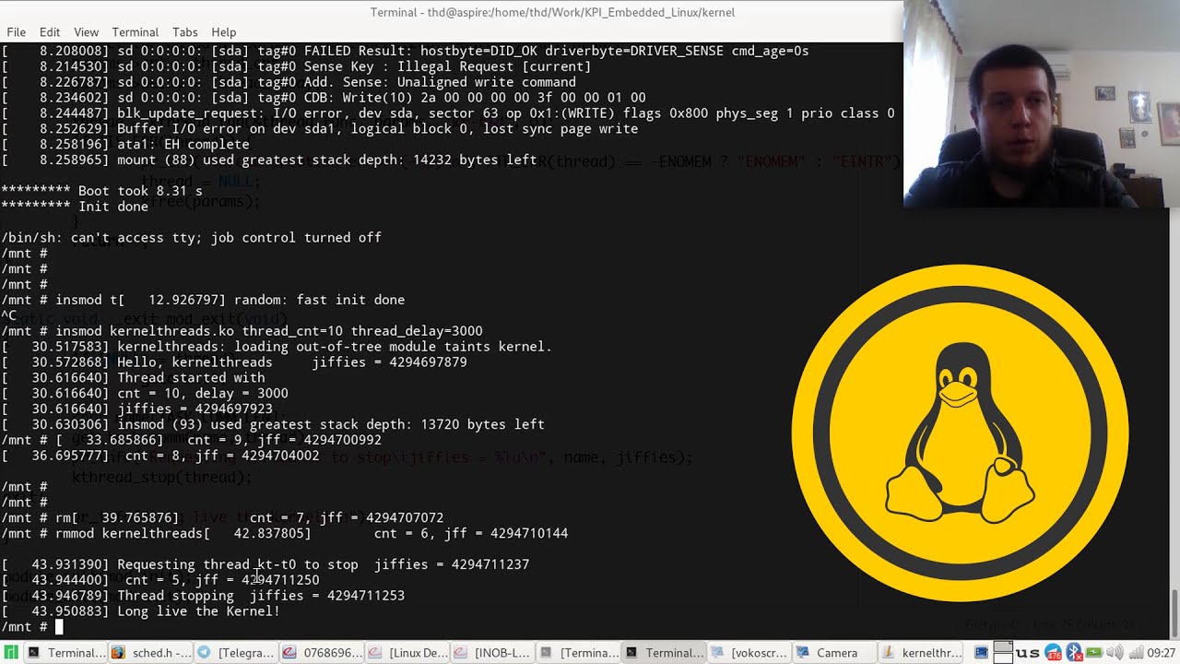Screen dimensions: 1180x664
Task: Open the Edit menu
Action: point(50,32)
